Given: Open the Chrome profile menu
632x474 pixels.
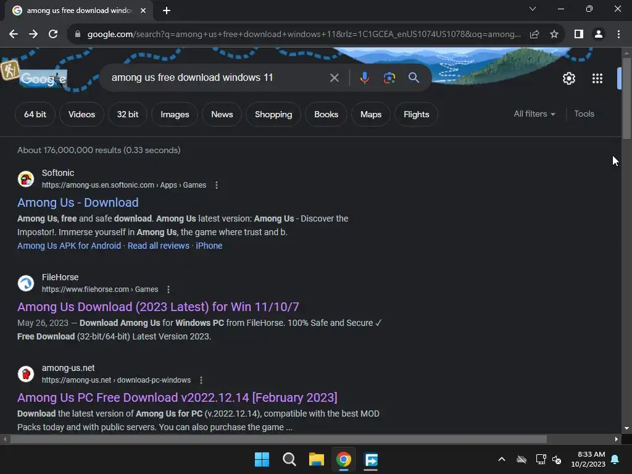Looking at the screenshot, I should 599,35.
